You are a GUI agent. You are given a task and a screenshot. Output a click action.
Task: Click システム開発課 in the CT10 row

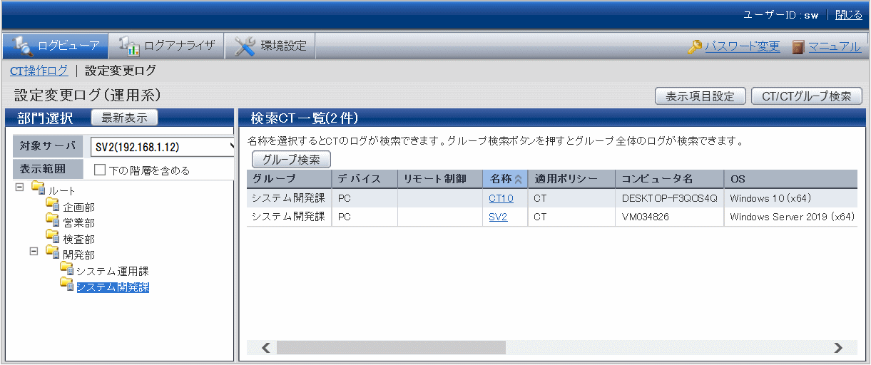point(289,198)
